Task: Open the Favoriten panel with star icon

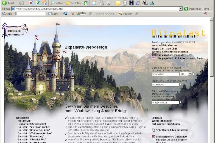Action: (x=73, y=3)
